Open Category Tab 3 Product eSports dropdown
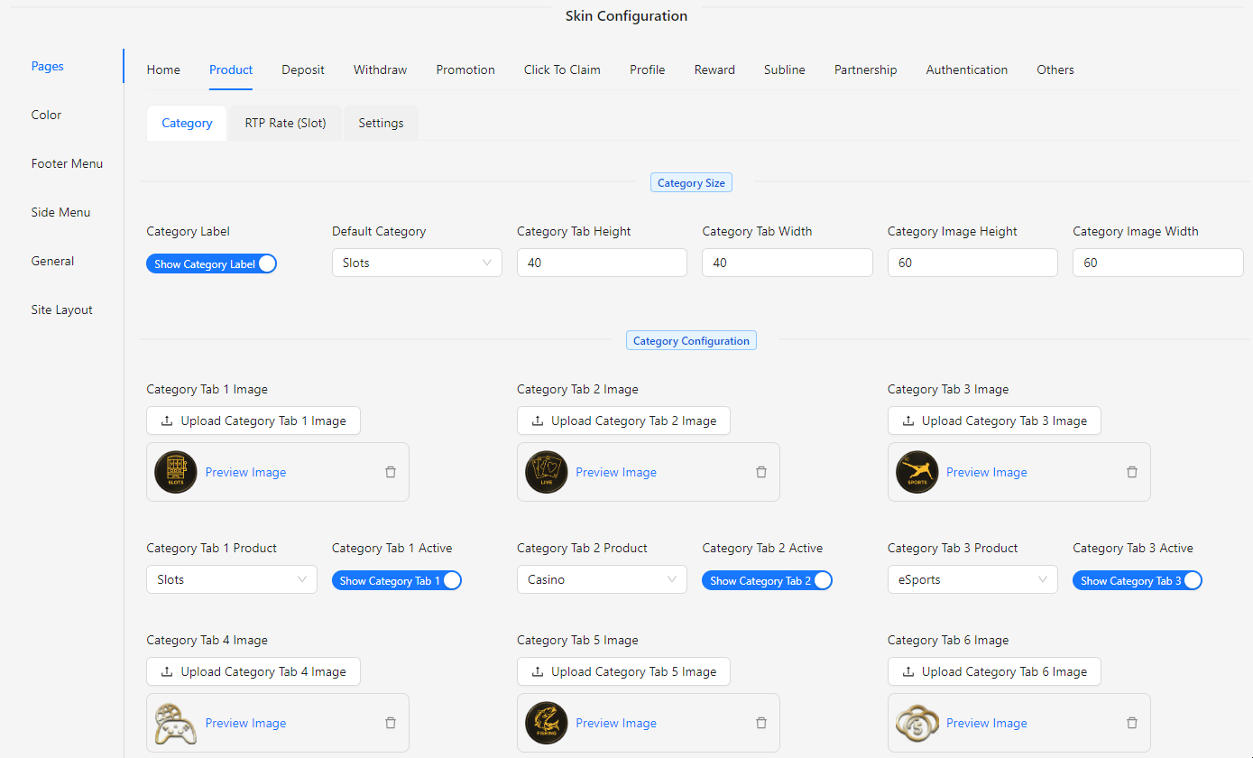 point(972,579)
